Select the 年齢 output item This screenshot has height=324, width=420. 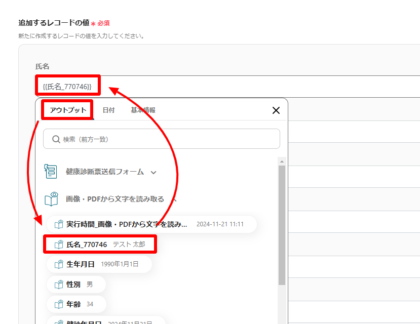(x=77, y=304)
